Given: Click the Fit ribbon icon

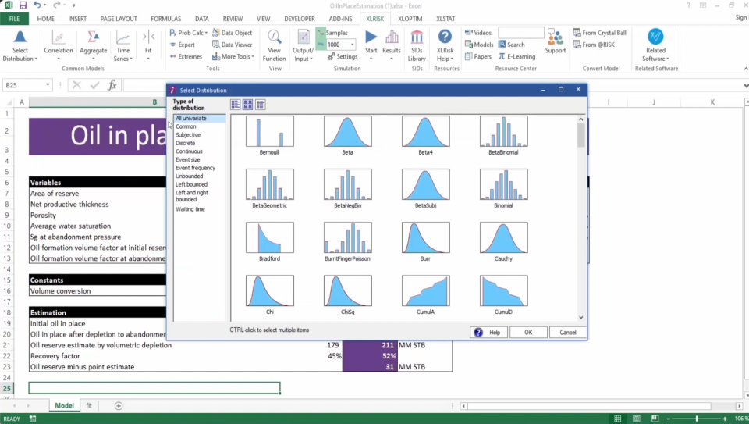Looking at the screenshot, I should tap(148, 45).
